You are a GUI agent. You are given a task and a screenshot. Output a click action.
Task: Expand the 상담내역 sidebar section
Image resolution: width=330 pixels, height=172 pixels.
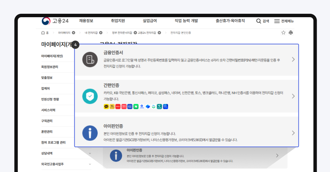[x=90, y=153]
